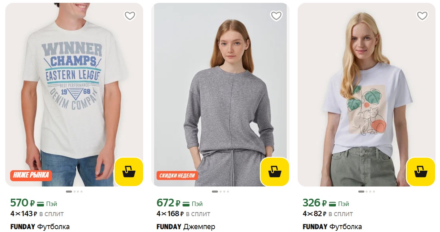Favorite the Winner Champs t-shirt

130,16
